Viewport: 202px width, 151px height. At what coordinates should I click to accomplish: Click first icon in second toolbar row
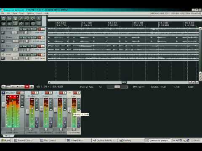coord(3,23)
